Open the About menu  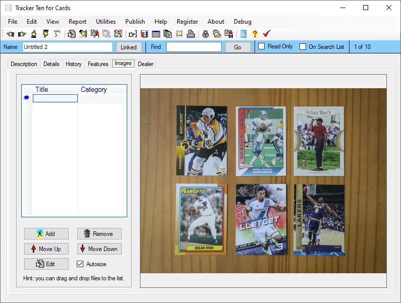coord(216,22)
